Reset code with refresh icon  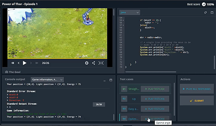205,12
